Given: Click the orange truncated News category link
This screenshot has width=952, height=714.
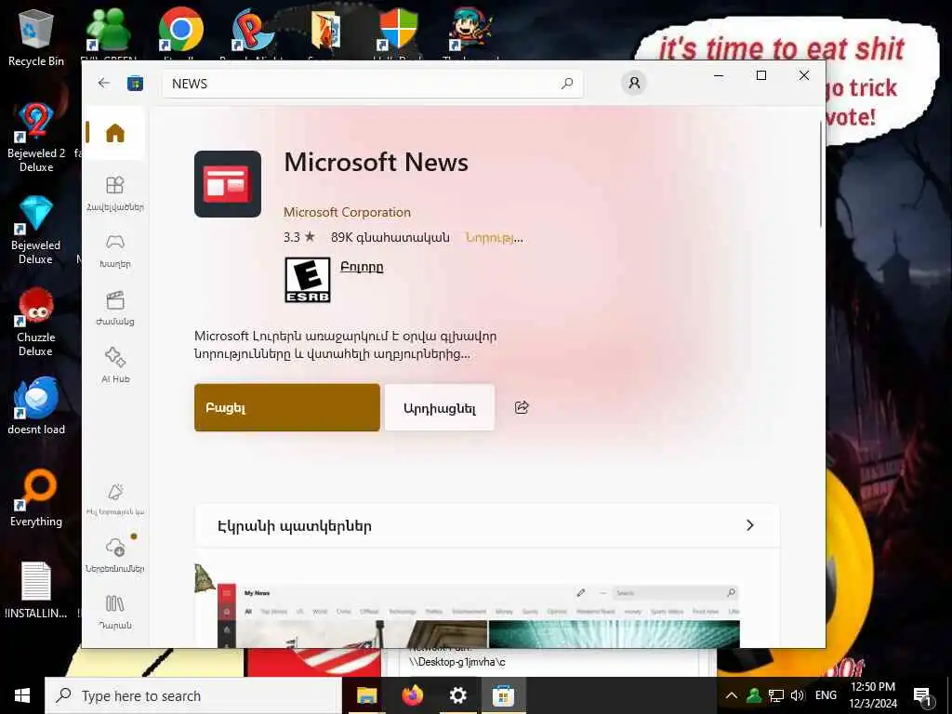Looking at the screenshot, I should point(495,237).
